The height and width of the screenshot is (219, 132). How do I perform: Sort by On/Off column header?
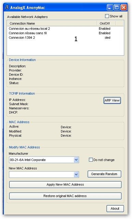[106, 23]
